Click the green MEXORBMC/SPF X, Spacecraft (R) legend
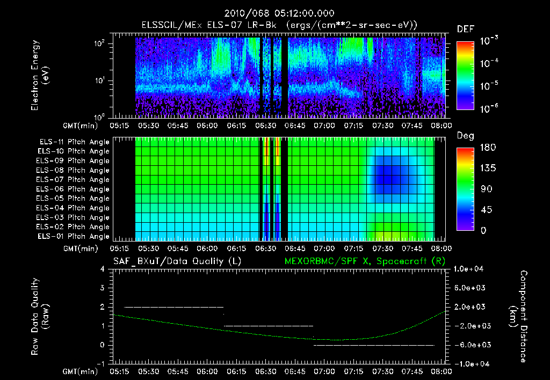Viewport: 550px width, 380px height. pos(365,261)
